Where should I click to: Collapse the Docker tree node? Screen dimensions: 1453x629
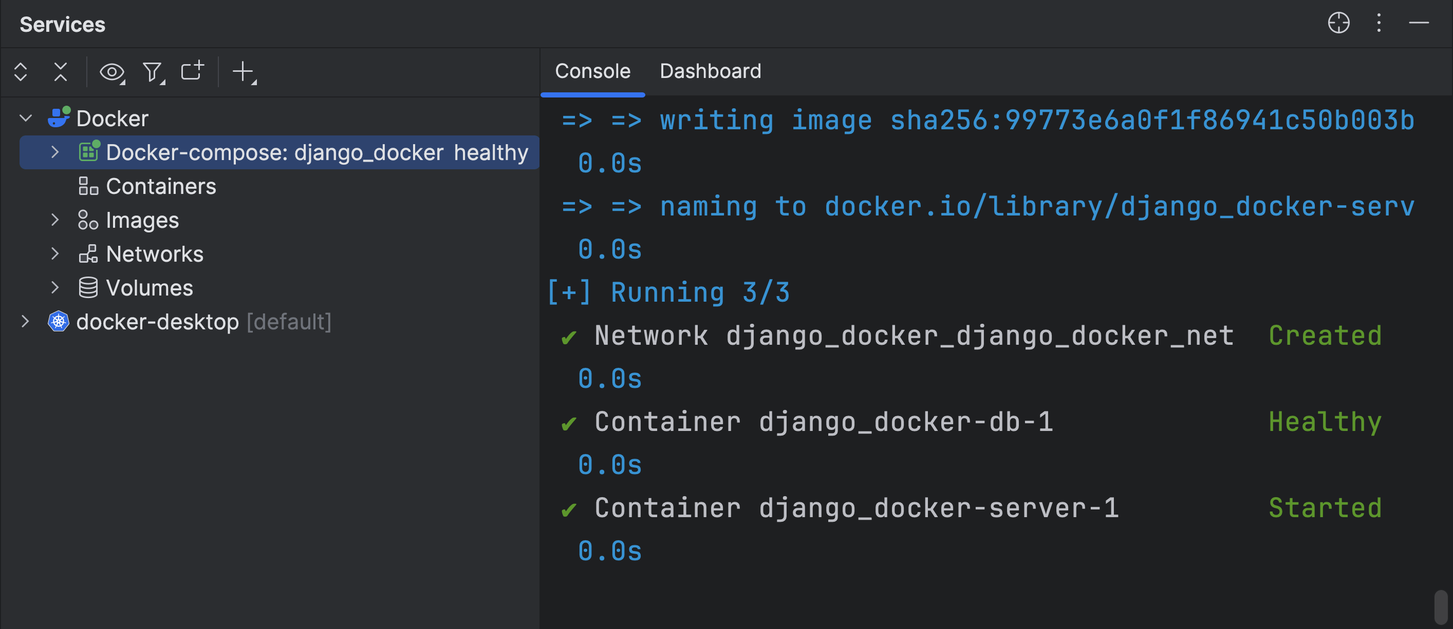point(26,118)
